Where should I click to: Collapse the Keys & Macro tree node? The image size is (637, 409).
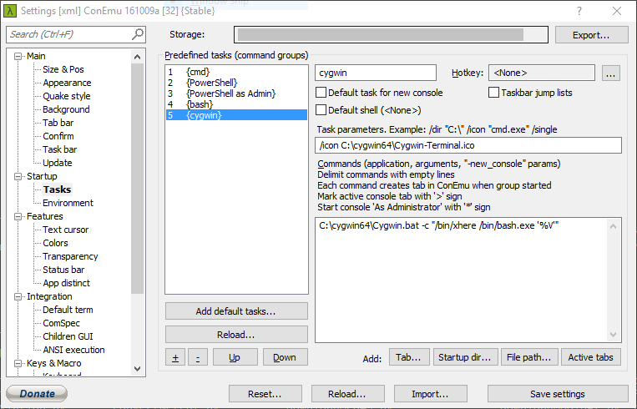coord(18,364)
